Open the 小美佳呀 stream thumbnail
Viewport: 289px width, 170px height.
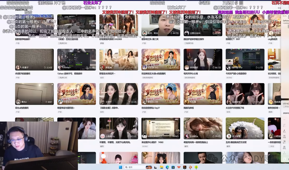click(245, 94)
